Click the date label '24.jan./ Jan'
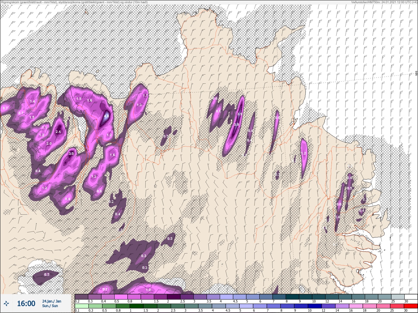418x313 pixels. coord(52,301)
